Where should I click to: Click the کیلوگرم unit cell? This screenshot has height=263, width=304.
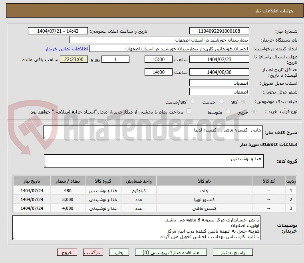click(139, 191)
